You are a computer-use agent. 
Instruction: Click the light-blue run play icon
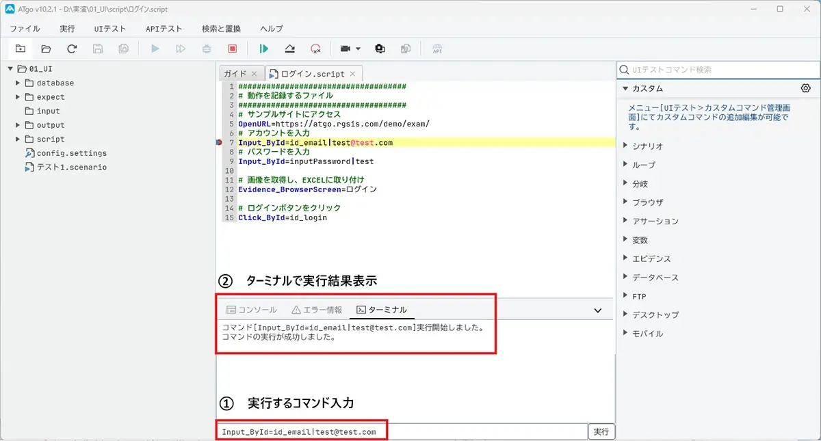point(155,49)
